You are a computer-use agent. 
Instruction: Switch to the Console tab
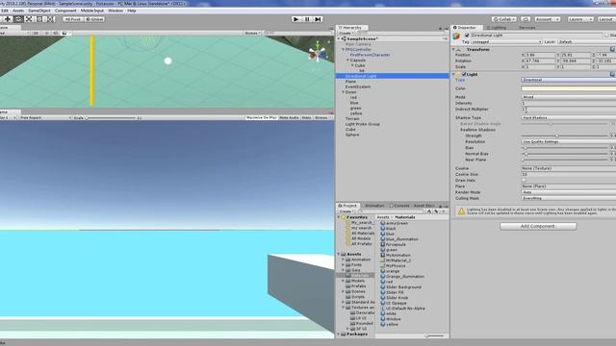click(x=399, y=206)
